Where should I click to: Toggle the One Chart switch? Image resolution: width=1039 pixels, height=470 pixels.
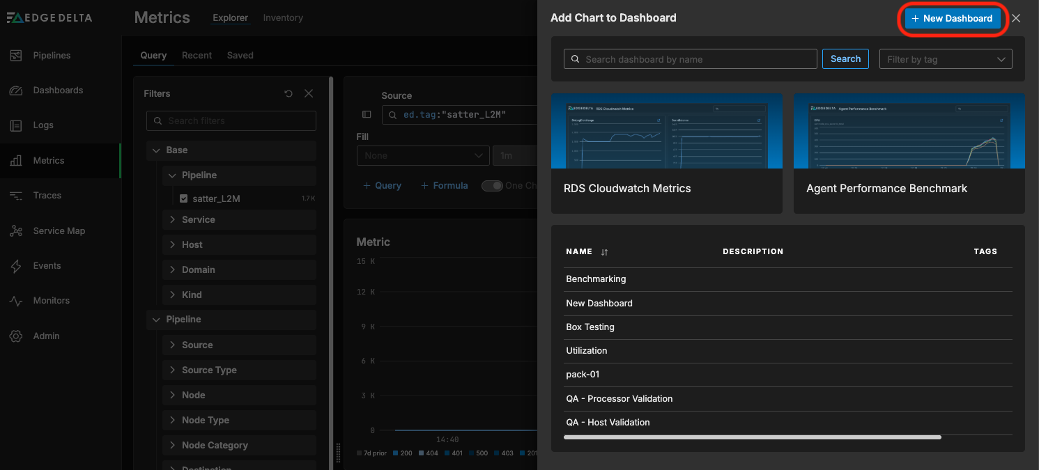pos(492,186)
